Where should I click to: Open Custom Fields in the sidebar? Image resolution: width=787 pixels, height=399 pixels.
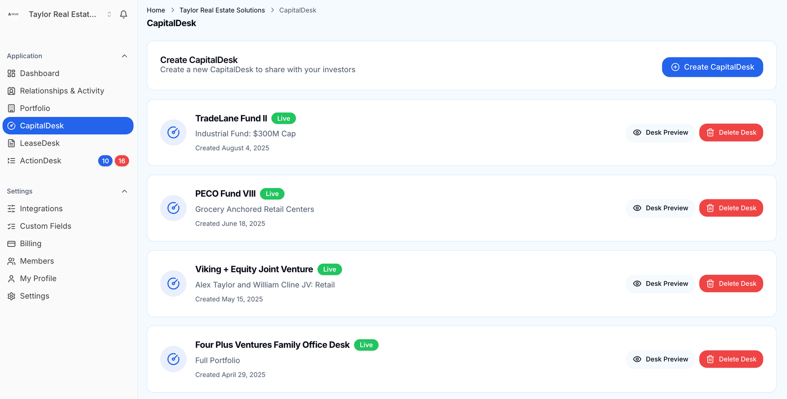45,226
